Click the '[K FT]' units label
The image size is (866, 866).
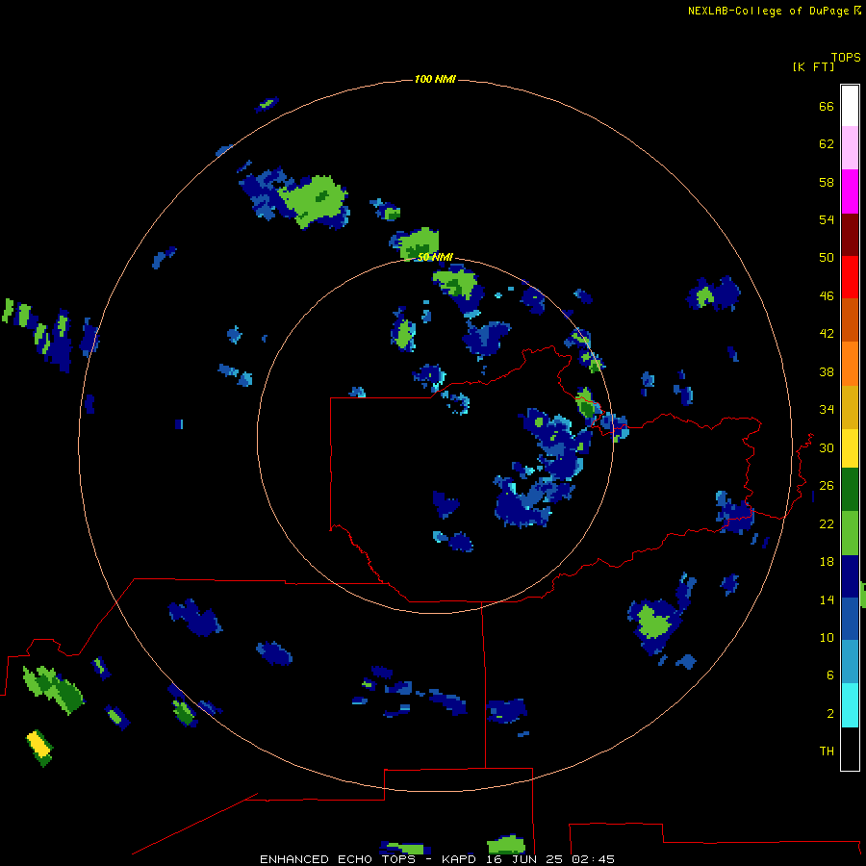click(x=813, y=66)
